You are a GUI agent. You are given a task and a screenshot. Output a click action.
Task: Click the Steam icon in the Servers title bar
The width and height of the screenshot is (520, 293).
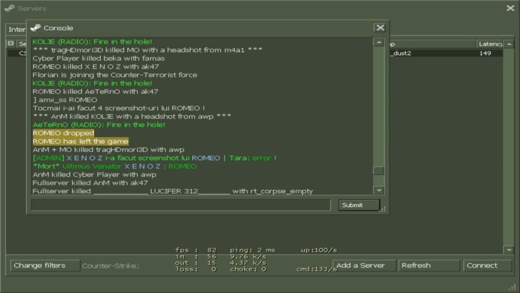pos(9,8)
